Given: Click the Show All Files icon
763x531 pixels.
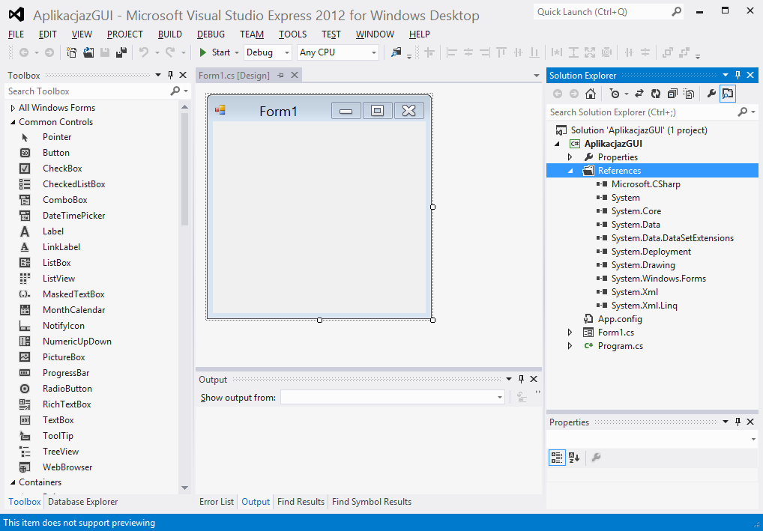Looking at the screenshot, I should coord(689,94).
